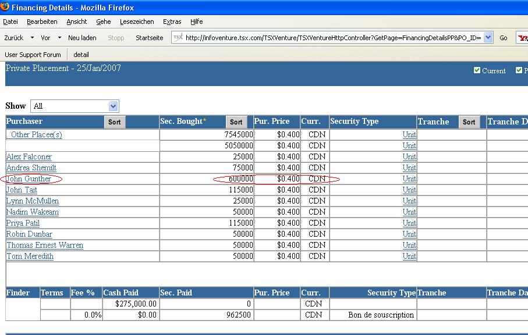Open the Lynn McMullen purchaser link

[x=33, y=201]
